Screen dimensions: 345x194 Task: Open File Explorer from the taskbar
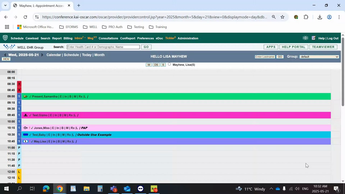coord(87,189)
